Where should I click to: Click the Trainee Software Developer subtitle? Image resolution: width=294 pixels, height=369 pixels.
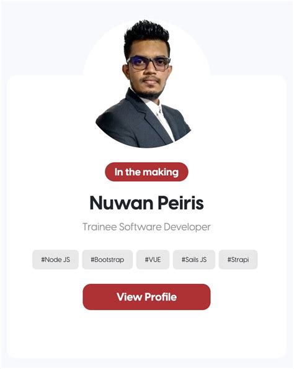point(146,227)
